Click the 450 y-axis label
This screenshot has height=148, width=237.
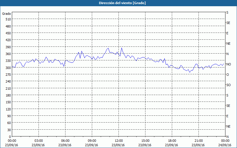[x=8, y=33]
